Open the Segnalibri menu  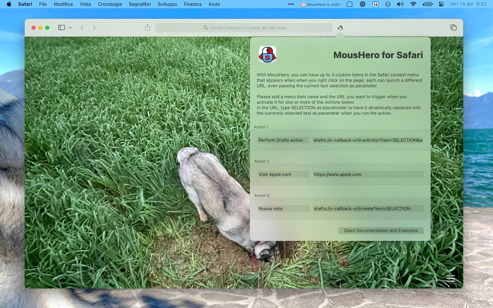pyautogui.click(x=140, y=4)
